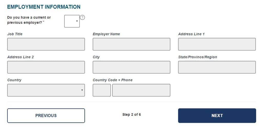Go back with the PREVIOUS button

46,116
